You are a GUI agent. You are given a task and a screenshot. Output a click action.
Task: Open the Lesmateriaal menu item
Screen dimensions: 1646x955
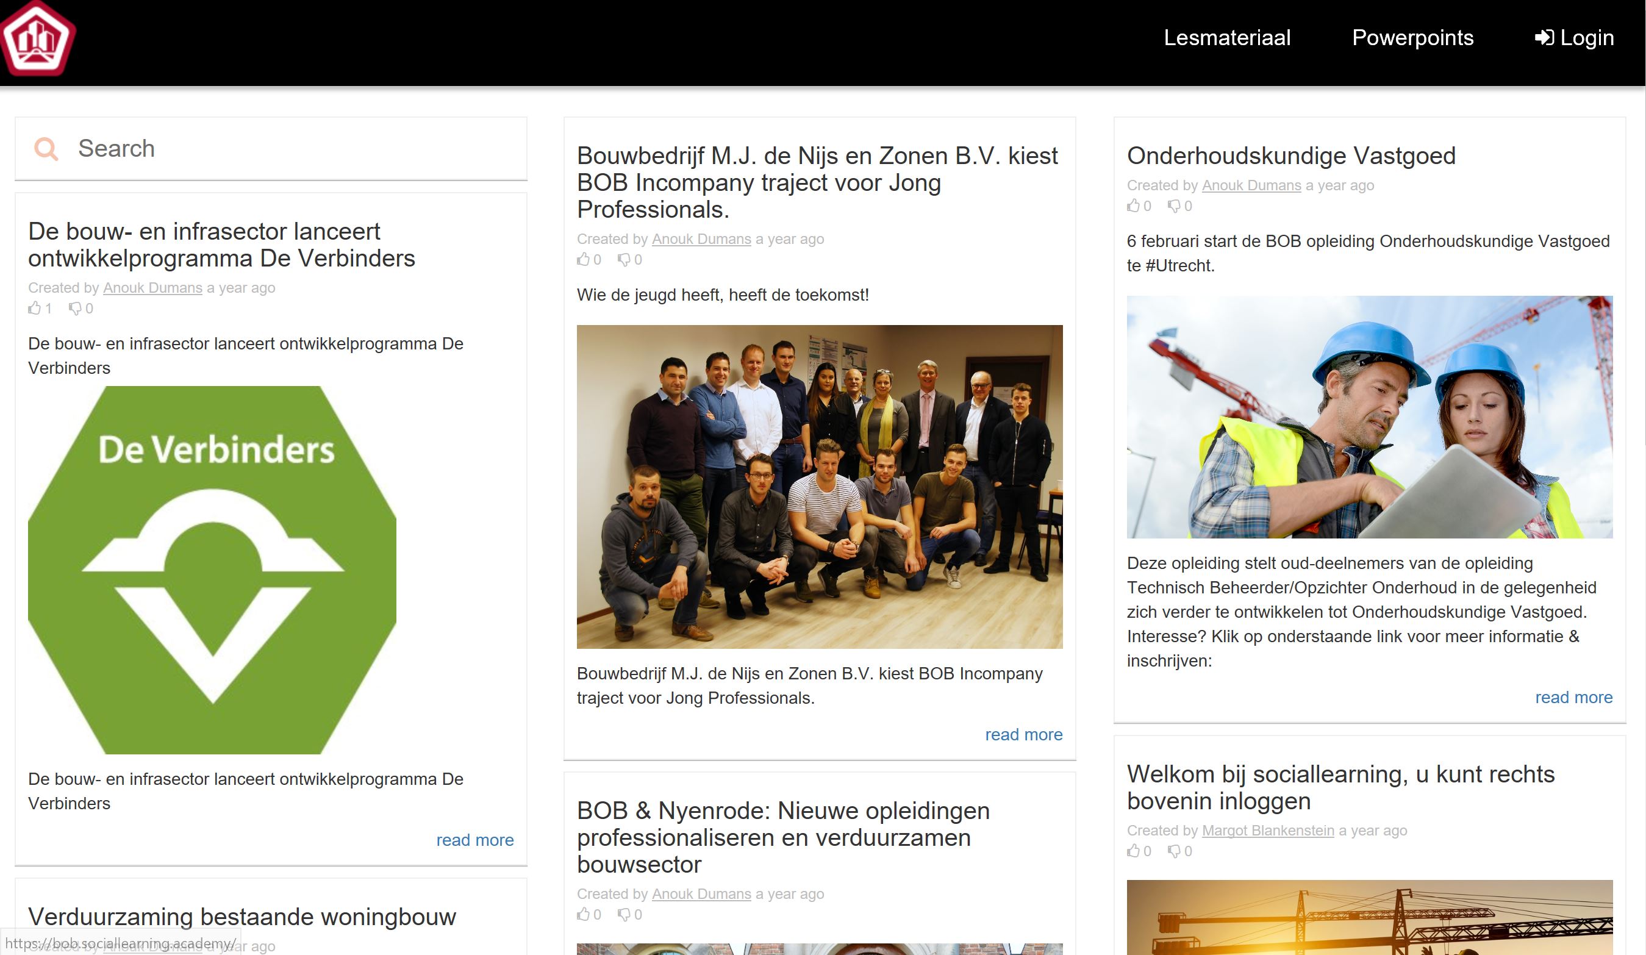click(1226, 38)
